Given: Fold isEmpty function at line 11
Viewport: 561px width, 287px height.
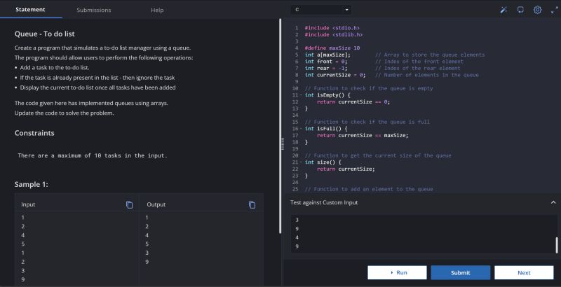Looking at the screenshot, I should click(x=302, y=95).
